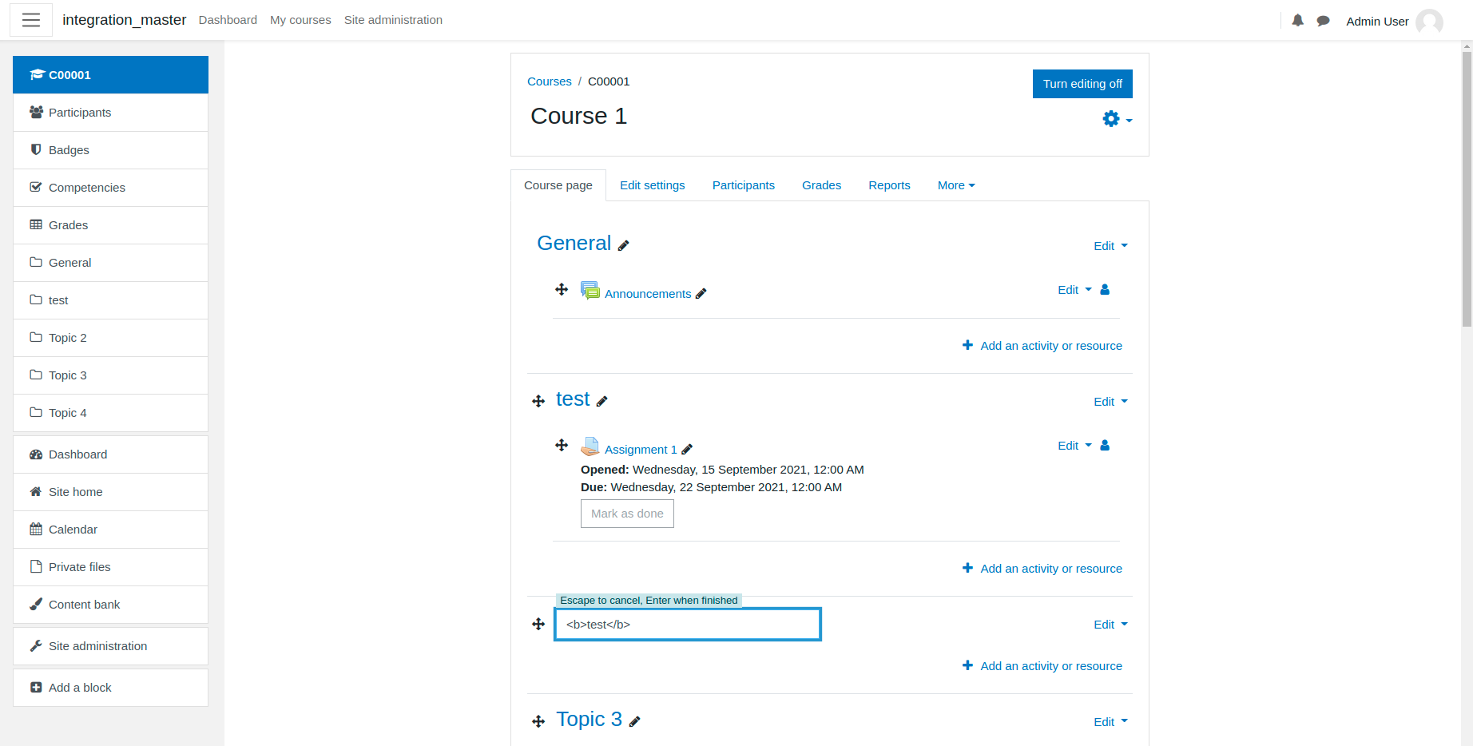Click the pencil icon next to General heading
The height and width of the screenshot is (746, 1473).
click(624, 246)
